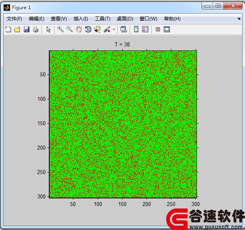
Task: Open the 插入(I) menu
Action: tap(80, 19)
